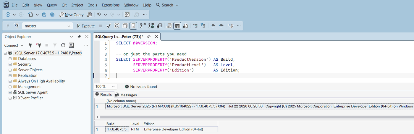The height and width of the screenshot is (134, 414).
Task: Toggle Include Live Query Statistics
Action: pos(151,26)
